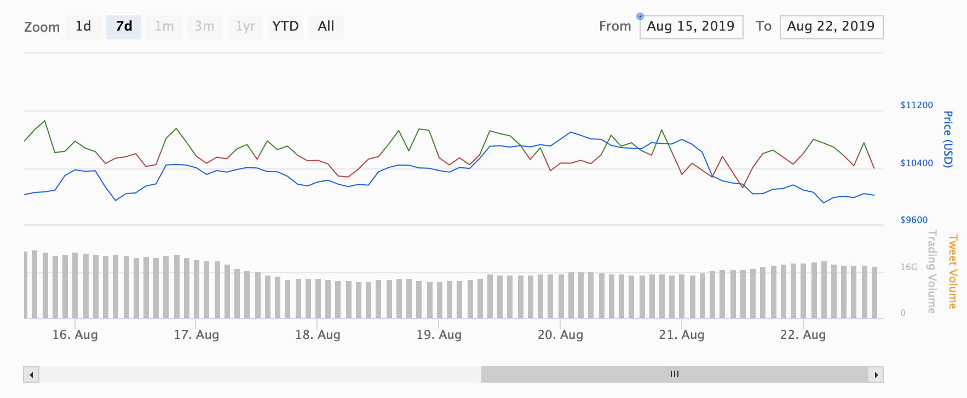Image resolution: width=967 pixels, height=398 pixels.
Task: Click the Trading Volume axis title
Action: [x=931, y=271]
